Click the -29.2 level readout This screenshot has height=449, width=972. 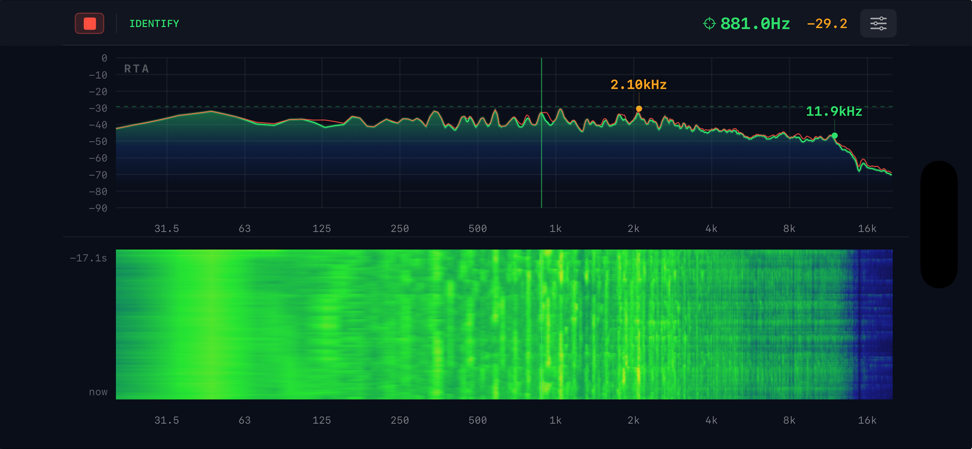tap(827, 24)
